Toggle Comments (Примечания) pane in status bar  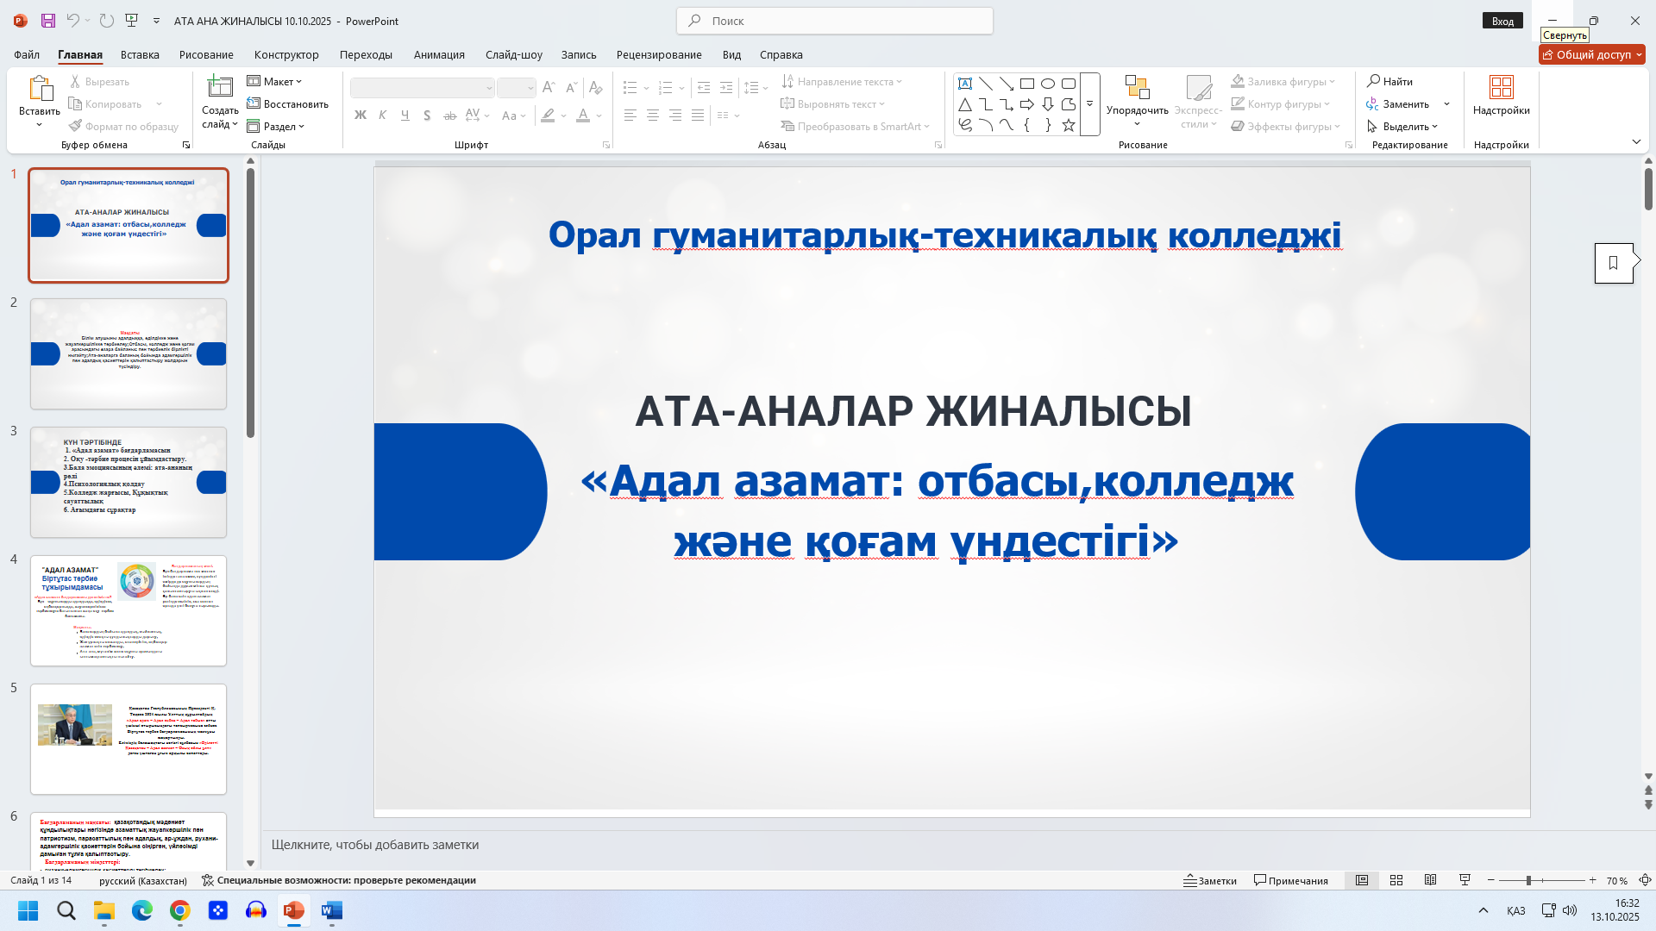point(1291,880)
